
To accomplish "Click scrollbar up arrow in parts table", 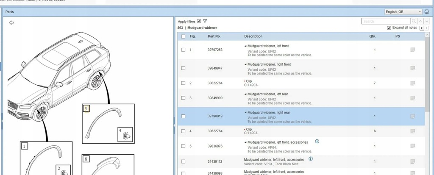I will click(x=427, y=35).
